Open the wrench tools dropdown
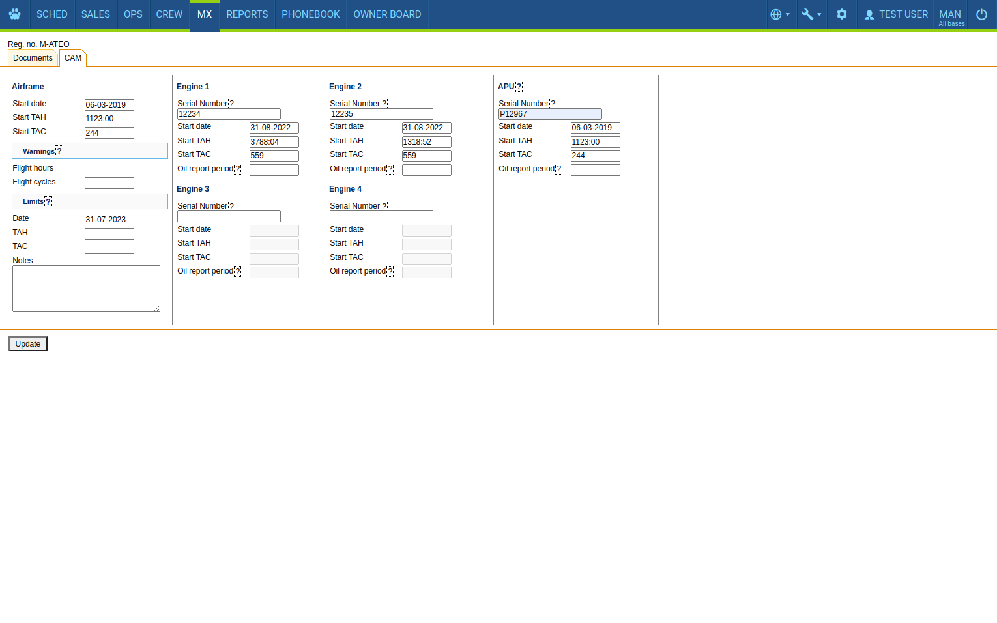Screen dimensions: 997x623 click(x=811, y=14)
